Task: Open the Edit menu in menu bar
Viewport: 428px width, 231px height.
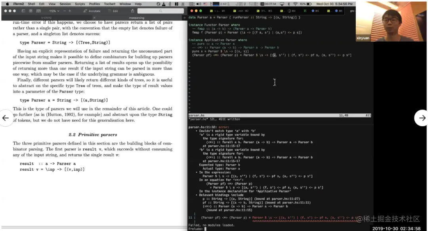Action: click(42, 4)
